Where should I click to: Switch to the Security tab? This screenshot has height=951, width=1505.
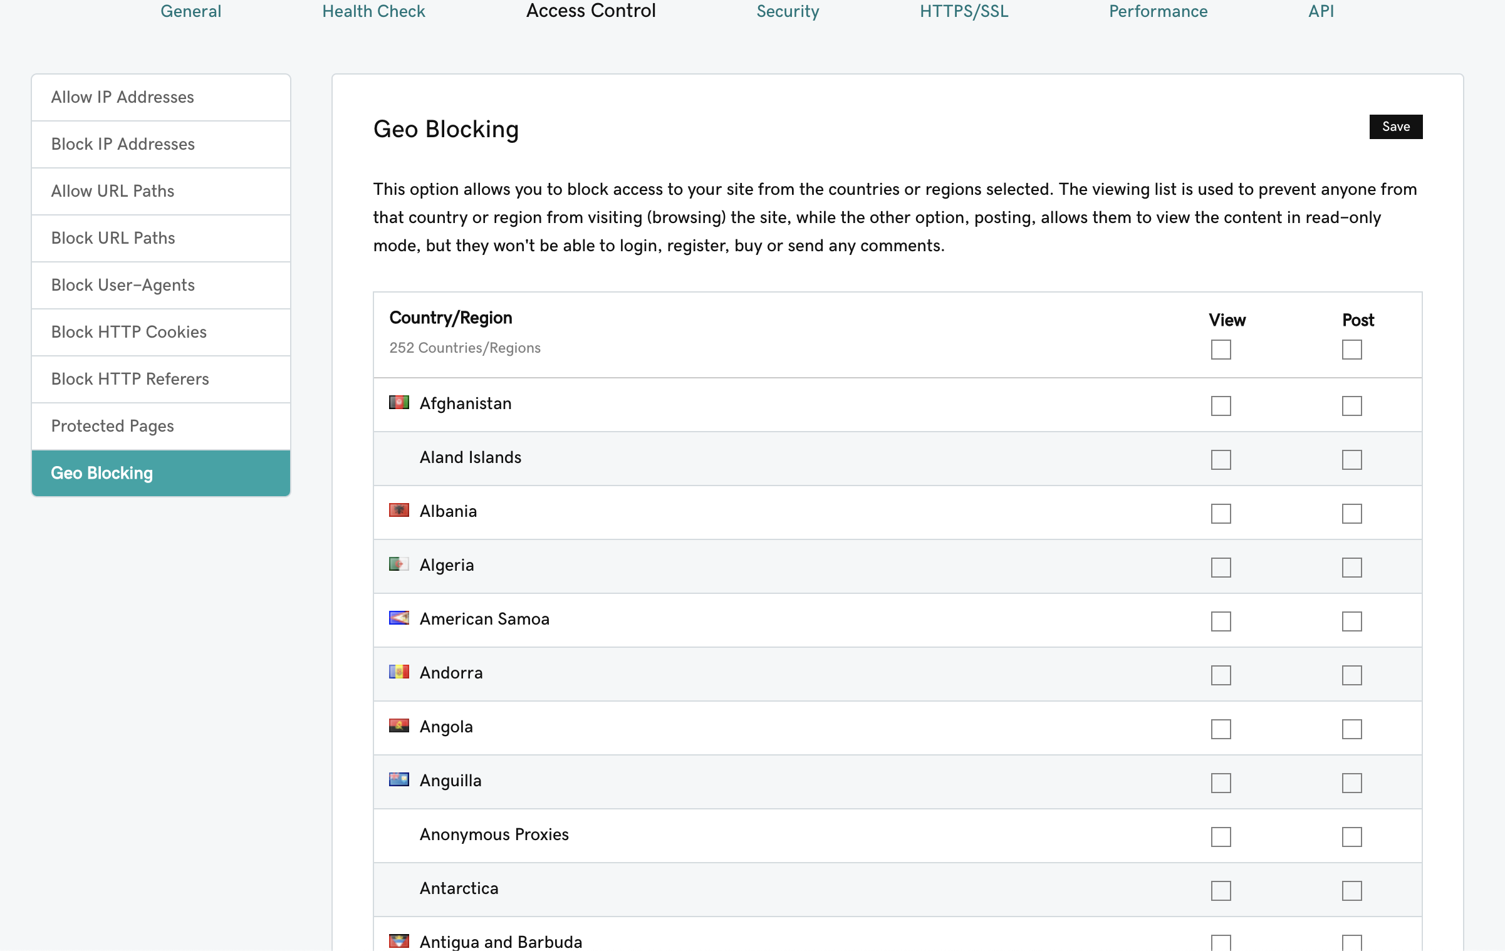[788, 11]
